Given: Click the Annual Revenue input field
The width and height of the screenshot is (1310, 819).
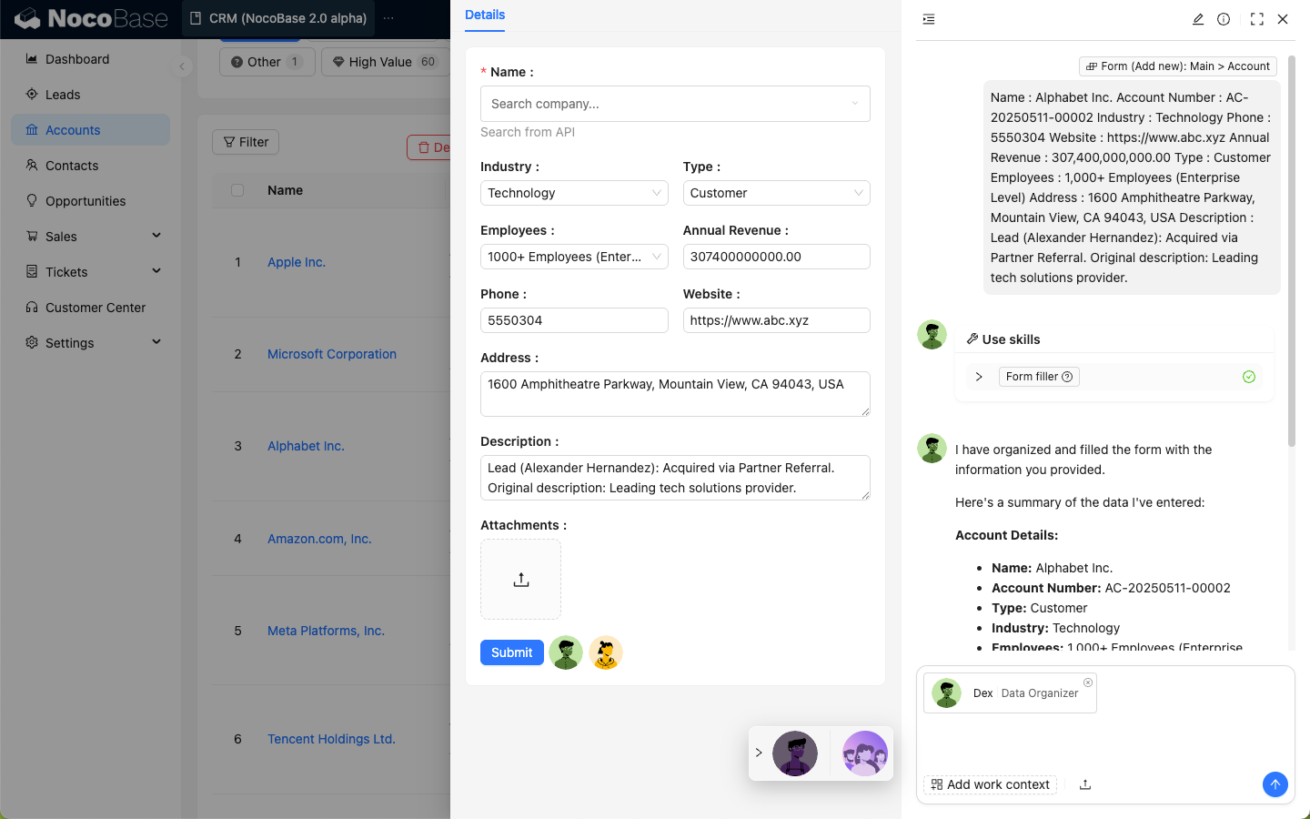Looking at the screenshot, I should click(x=775, y=257).
